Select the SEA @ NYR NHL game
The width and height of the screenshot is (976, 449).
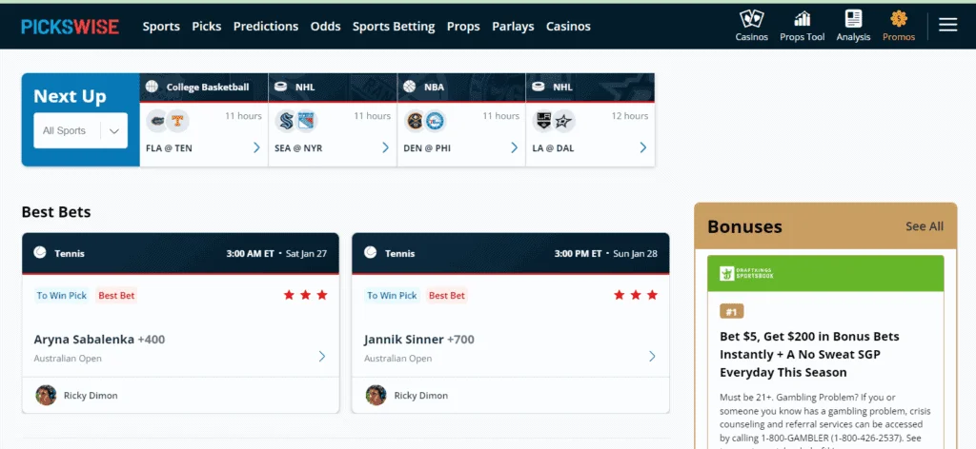pos(332,131)
